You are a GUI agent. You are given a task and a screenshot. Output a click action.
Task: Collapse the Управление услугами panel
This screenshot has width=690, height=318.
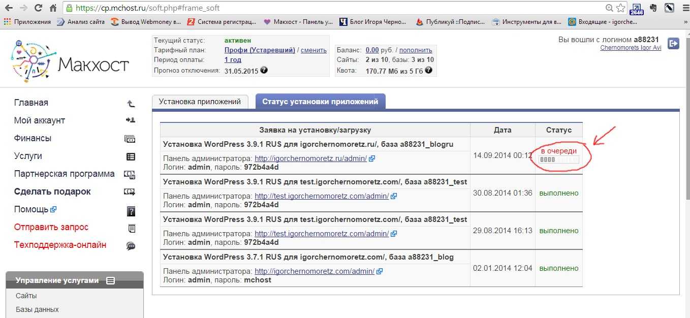pyautogui.click(x=111, y=280)
